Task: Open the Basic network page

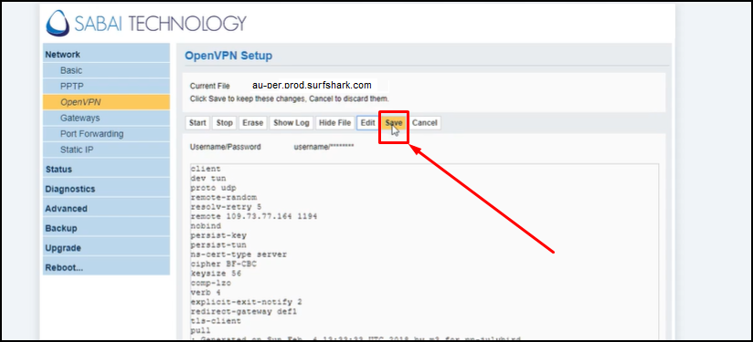Action: click(x=106, y=70)
